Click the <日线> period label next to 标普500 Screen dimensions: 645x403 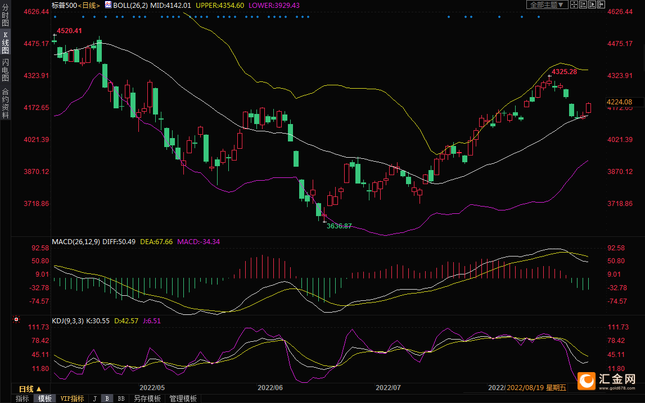point(89,4)
